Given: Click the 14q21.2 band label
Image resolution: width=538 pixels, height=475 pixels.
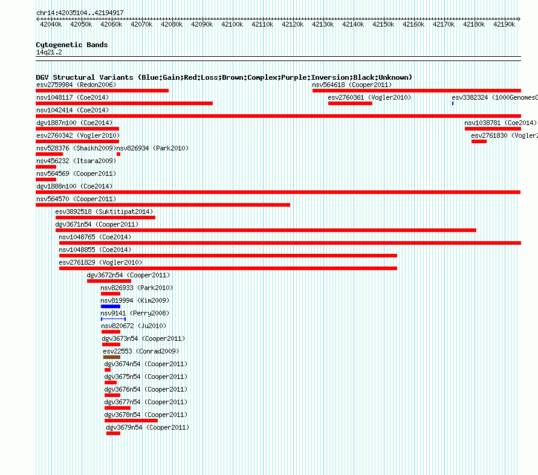Looking at the screenshot, I should 49,52.
